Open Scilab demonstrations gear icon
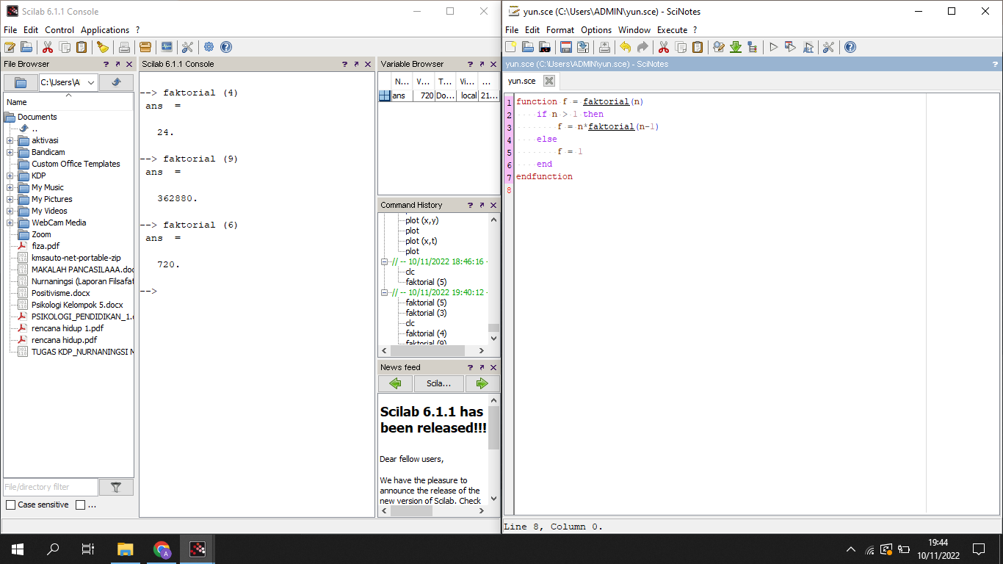 click(209, 47)
